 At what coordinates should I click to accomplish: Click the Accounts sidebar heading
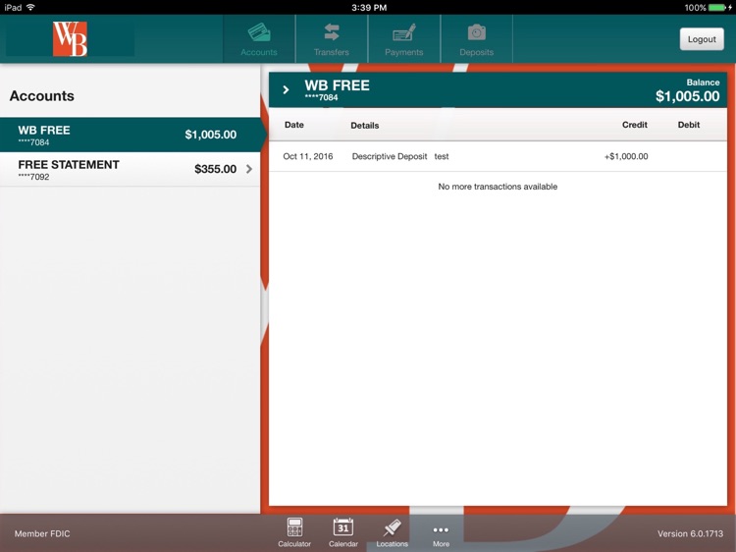[42, 96]
